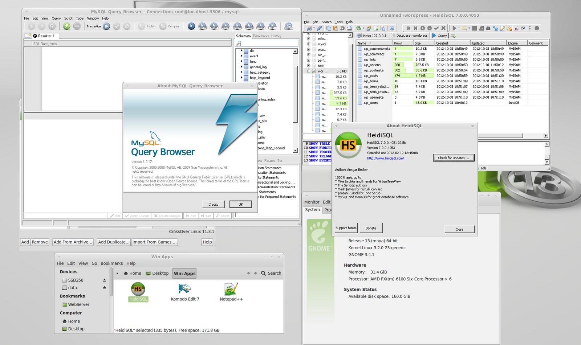Click the CREATE toolbar icon in Query Browser
This screenshot has width=581, height=345.
[x=289, y=26]
